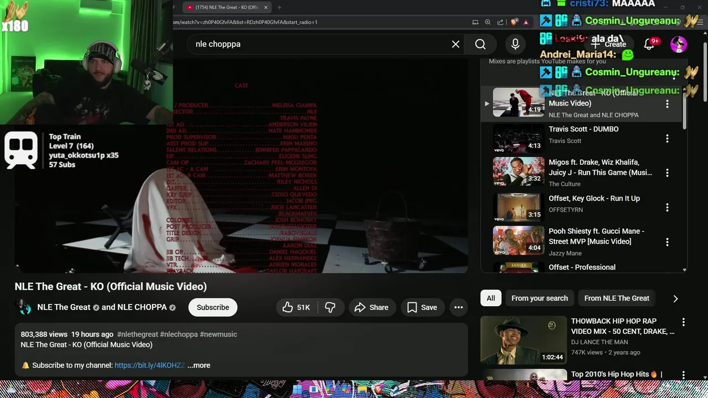This screenshot has width=708, height=398.
Task: Click the #newmusic hashtag
Action: click(218, 334)
